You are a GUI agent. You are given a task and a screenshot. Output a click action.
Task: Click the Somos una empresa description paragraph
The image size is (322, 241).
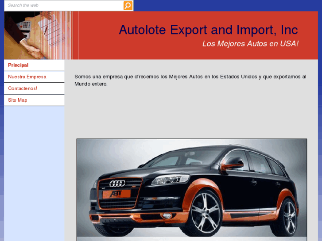[x=190, y=80]
